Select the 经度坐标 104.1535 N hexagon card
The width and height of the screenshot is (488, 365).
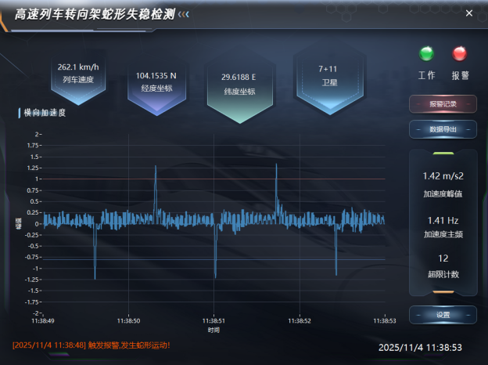point(156,82)
